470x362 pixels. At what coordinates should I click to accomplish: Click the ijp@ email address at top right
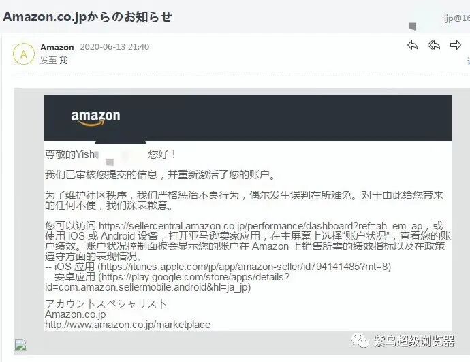[457, 18]
